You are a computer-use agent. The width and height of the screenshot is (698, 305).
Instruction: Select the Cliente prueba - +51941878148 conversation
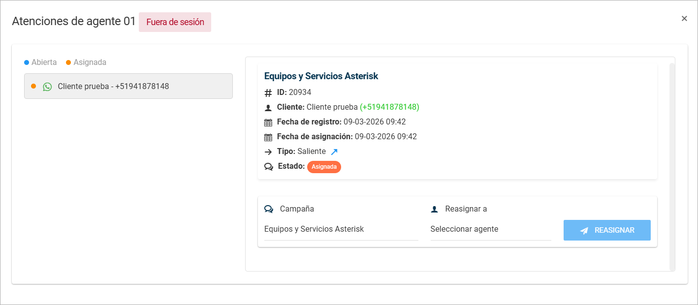(x=128, y=86)
